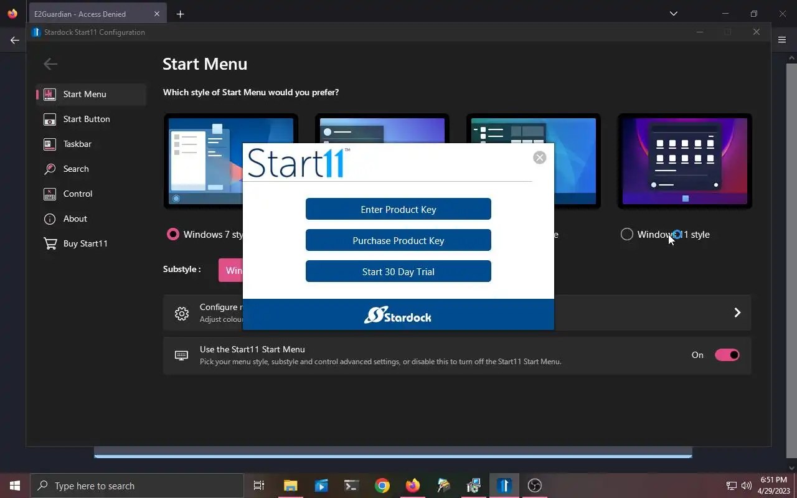Click the About info sidebar icon
Viewport: 797px width, 498px height.
coord(50,218)
